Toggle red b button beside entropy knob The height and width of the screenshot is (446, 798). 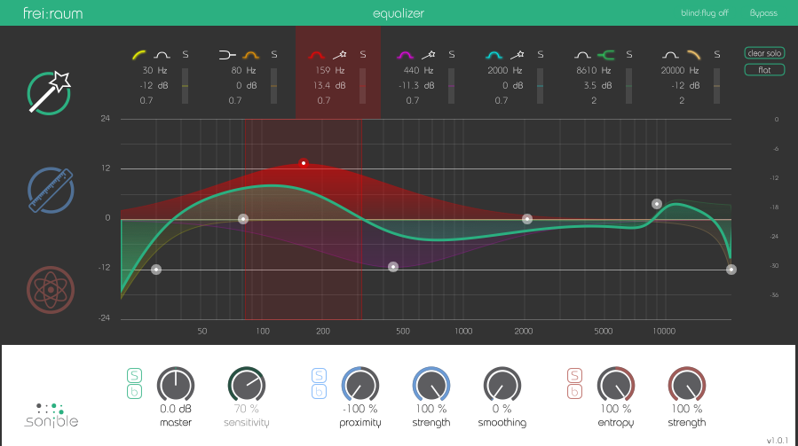tap(574, 392)
